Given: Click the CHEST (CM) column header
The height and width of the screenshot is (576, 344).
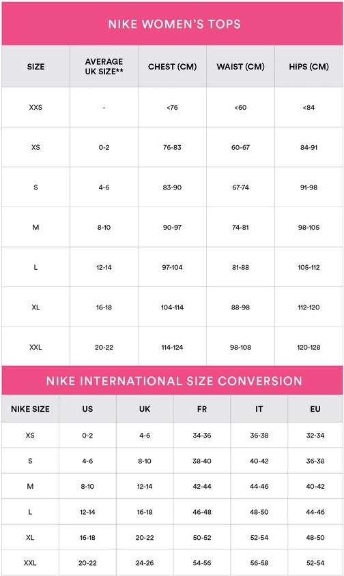Looking at the screenshot, I should pos(172,67).
